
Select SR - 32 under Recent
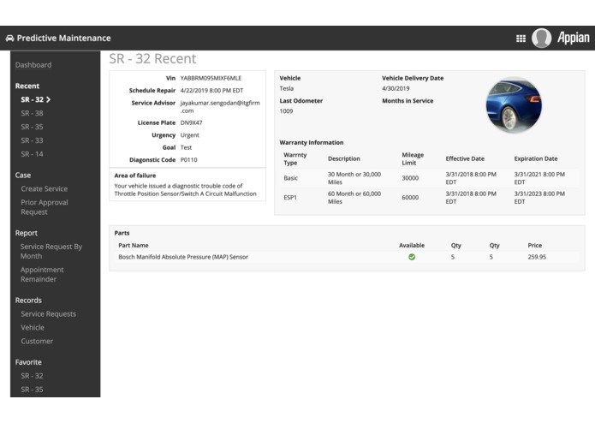click(x=33, y=100)
